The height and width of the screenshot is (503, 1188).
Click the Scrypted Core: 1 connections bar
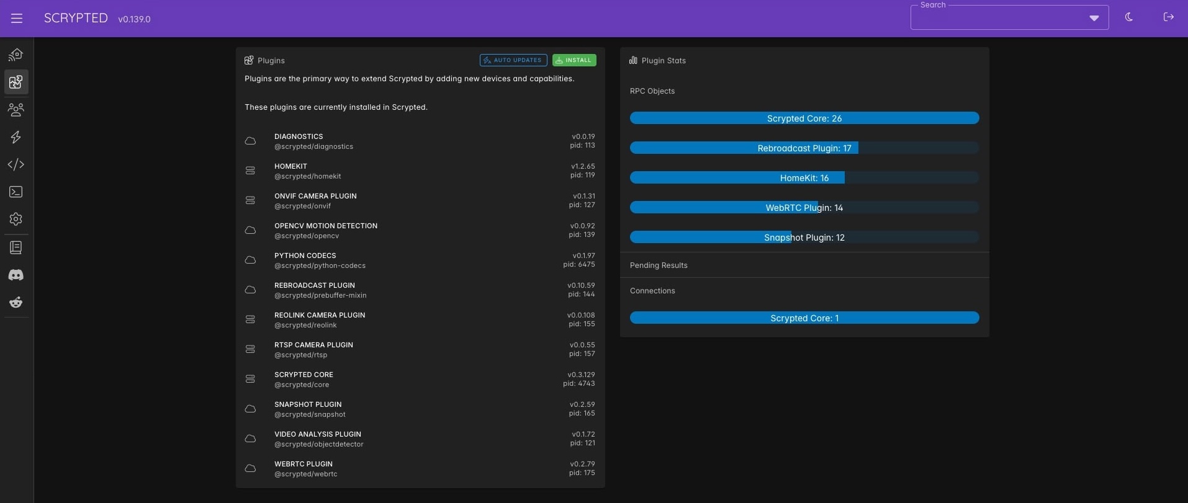pos(804,318)
